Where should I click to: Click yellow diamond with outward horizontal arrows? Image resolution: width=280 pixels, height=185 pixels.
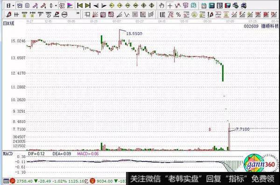click(x=128, y=6)
